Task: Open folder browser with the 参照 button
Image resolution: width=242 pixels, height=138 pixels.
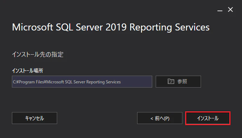Action: click(x=178, y=82)
